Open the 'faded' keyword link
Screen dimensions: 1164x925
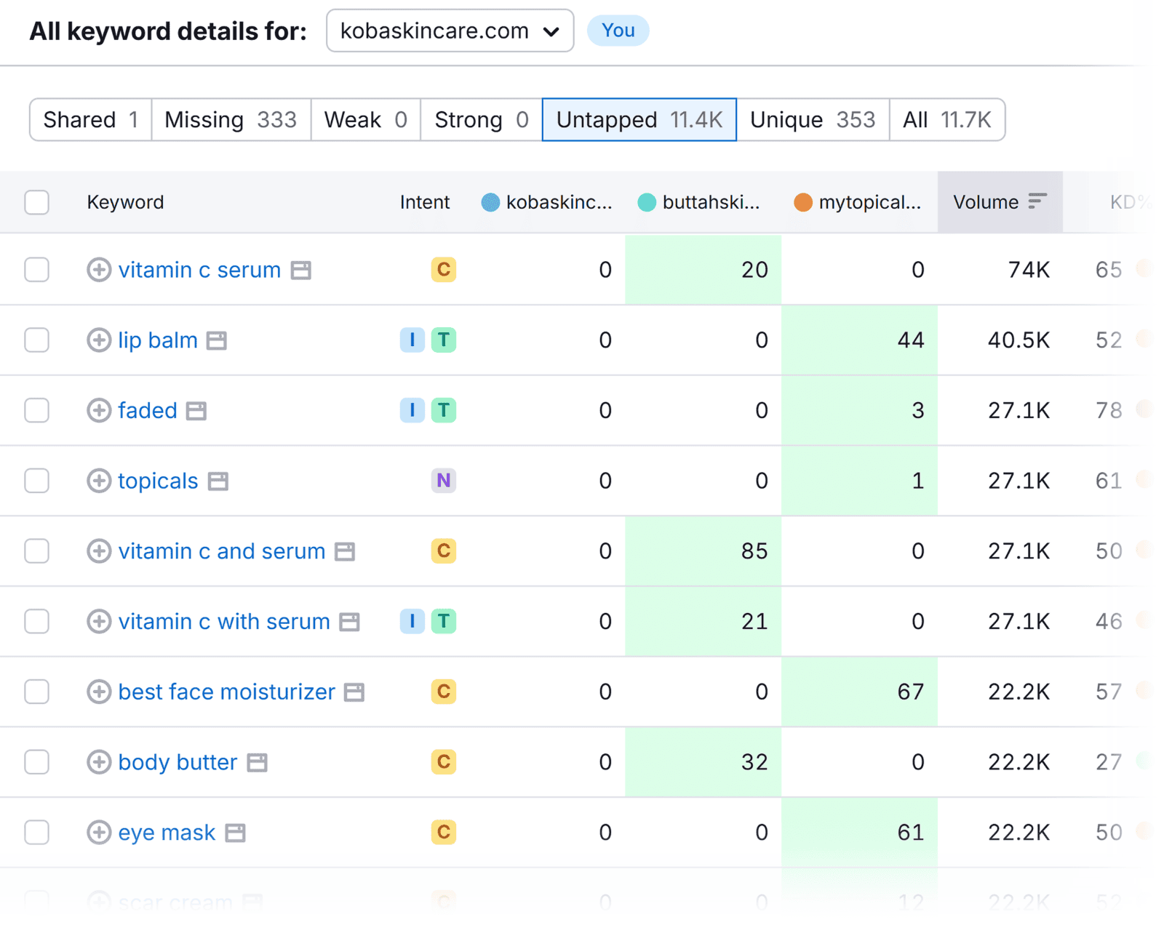(x=148, y=410)
